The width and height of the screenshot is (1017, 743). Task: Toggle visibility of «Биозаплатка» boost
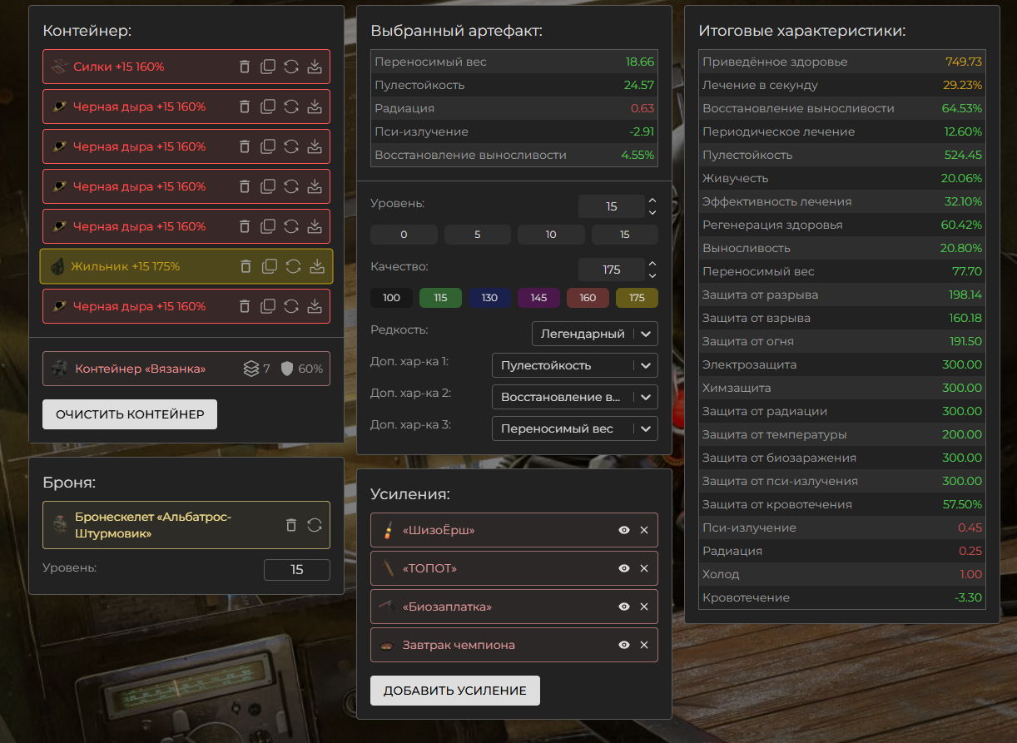(x=624, y=607)
